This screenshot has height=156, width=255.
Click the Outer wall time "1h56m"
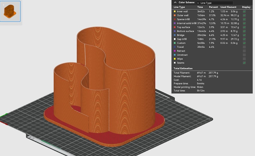click(201, 15)
